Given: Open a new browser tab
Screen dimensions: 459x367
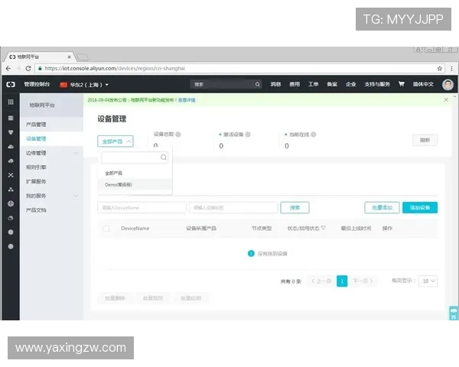Looking at the screenshot, I should tap(83, 57).
